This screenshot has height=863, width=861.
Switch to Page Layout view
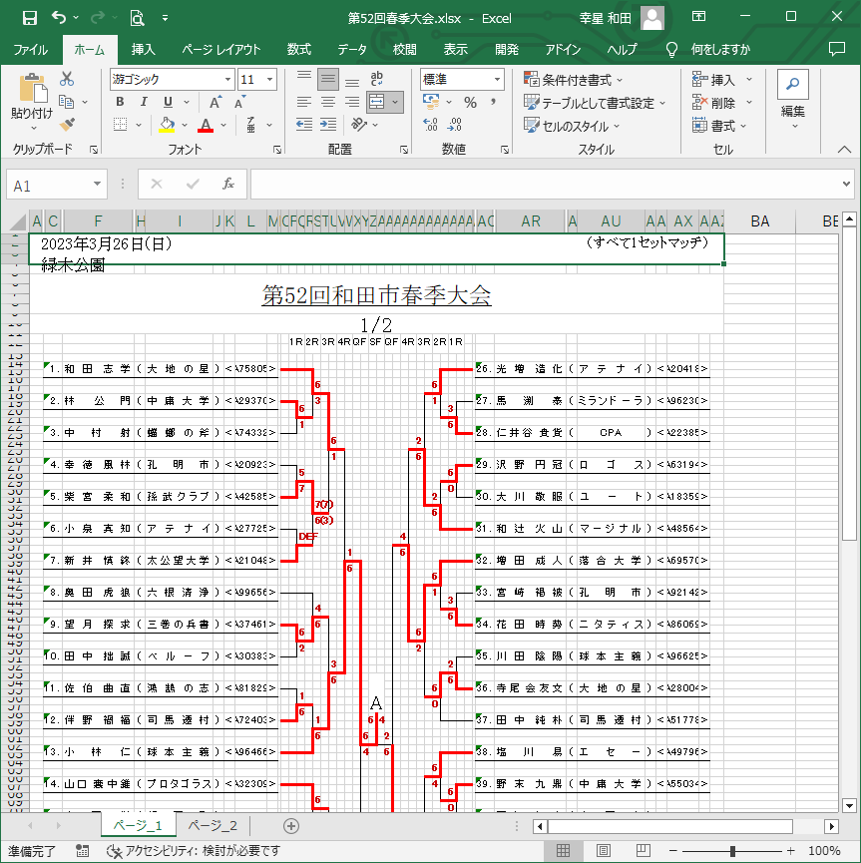pyautogui.click(x=604, y=850)
